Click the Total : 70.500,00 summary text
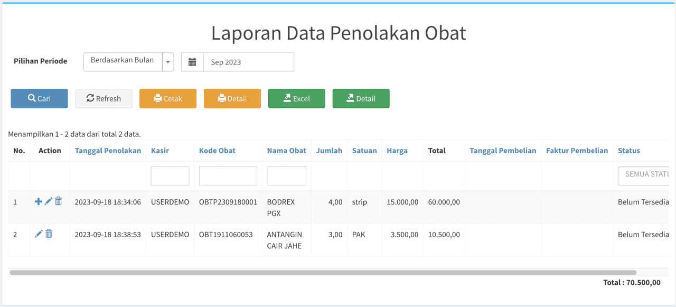Image resolution: width=676 pixels, height=307 pixels. pos(632,282)
